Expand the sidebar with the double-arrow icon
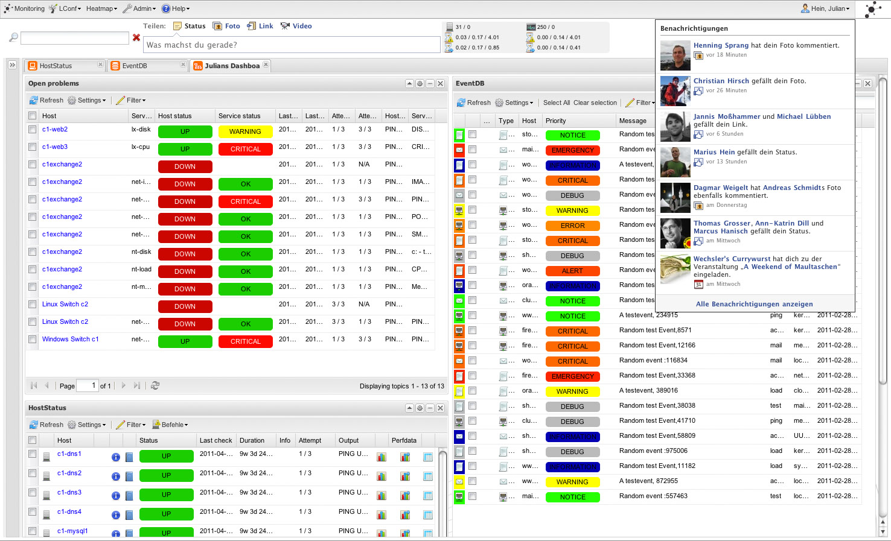 click(x=12, y=65)
